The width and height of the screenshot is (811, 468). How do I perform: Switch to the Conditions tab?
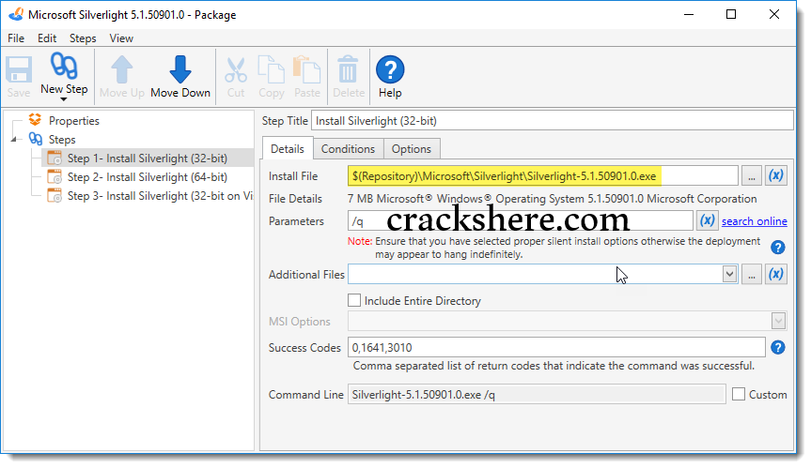(348, 149)
